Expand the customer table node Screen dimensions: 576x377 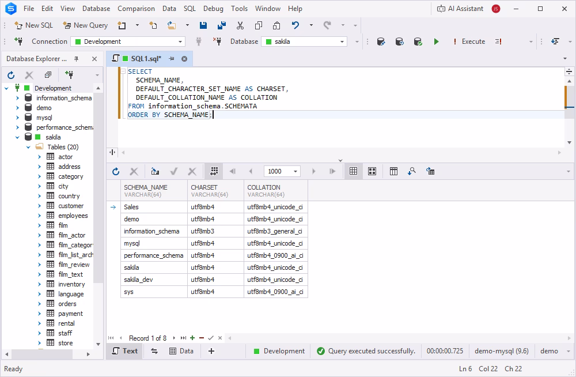(x=39, y=206)
